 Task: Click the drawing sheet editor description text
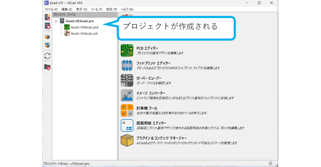point(190,128)
